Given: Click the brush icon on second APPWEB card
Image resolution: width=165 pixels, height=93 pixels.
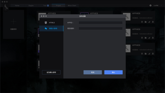Looking at the screenshot, I should click(x=149, y=38).
